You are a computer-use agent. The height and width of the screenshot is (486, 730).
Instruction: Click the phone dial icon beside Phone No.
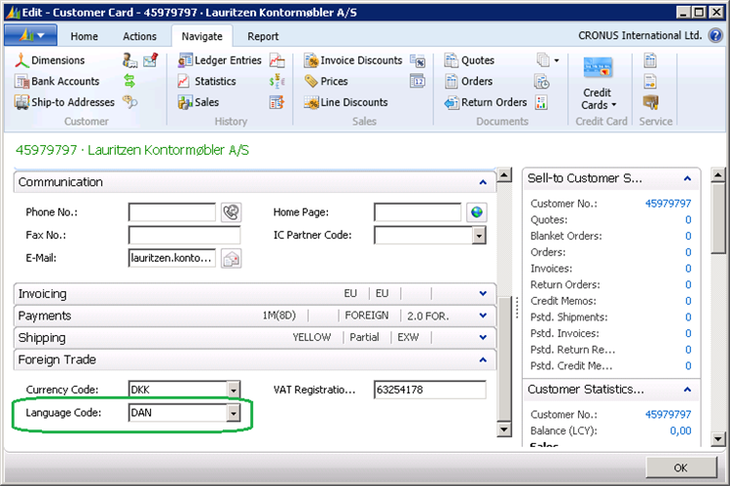(231, 212)
